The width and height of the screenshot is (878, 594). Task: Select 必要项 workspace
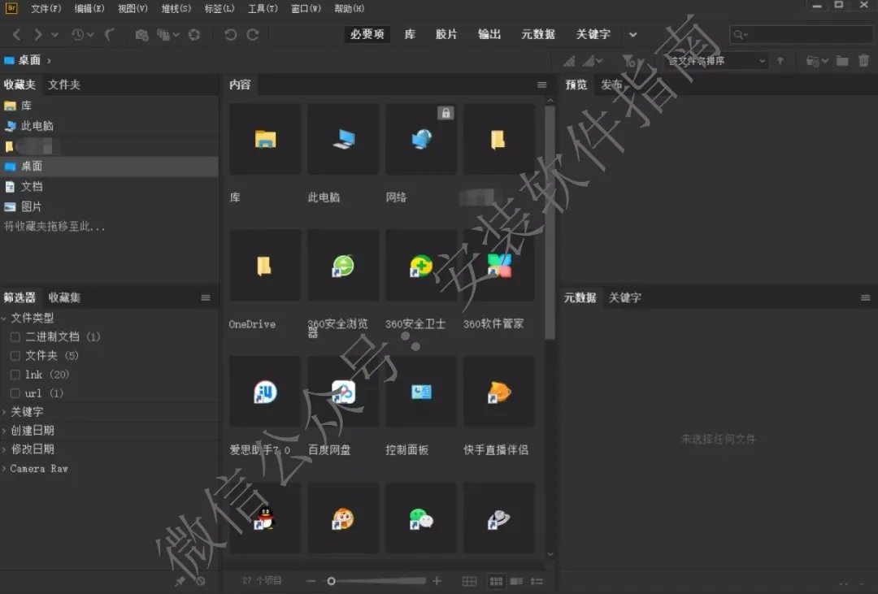point(367,34)
